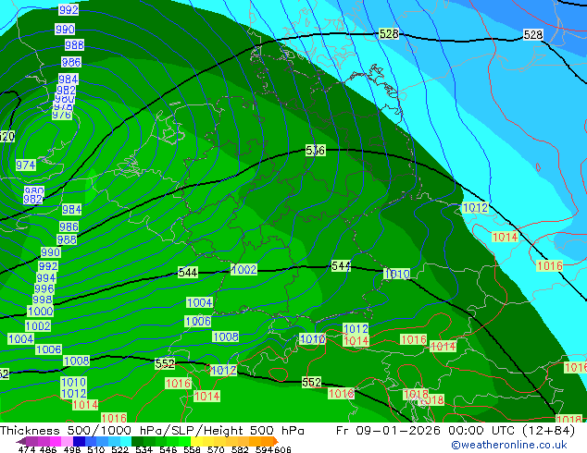Click the 546 value on the legend scale
Screen dimensions: 587x453
coord(168,449)
